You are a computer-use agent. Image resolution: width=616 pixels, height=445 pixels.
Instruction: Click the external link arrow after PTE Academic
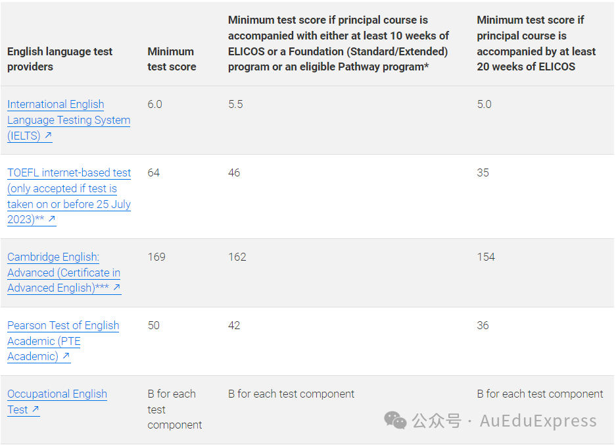[66, 357]
